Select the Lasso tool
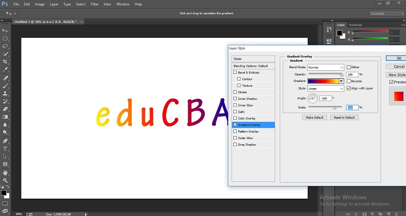This screenshot has height=216, width=406. pos(5,46)
